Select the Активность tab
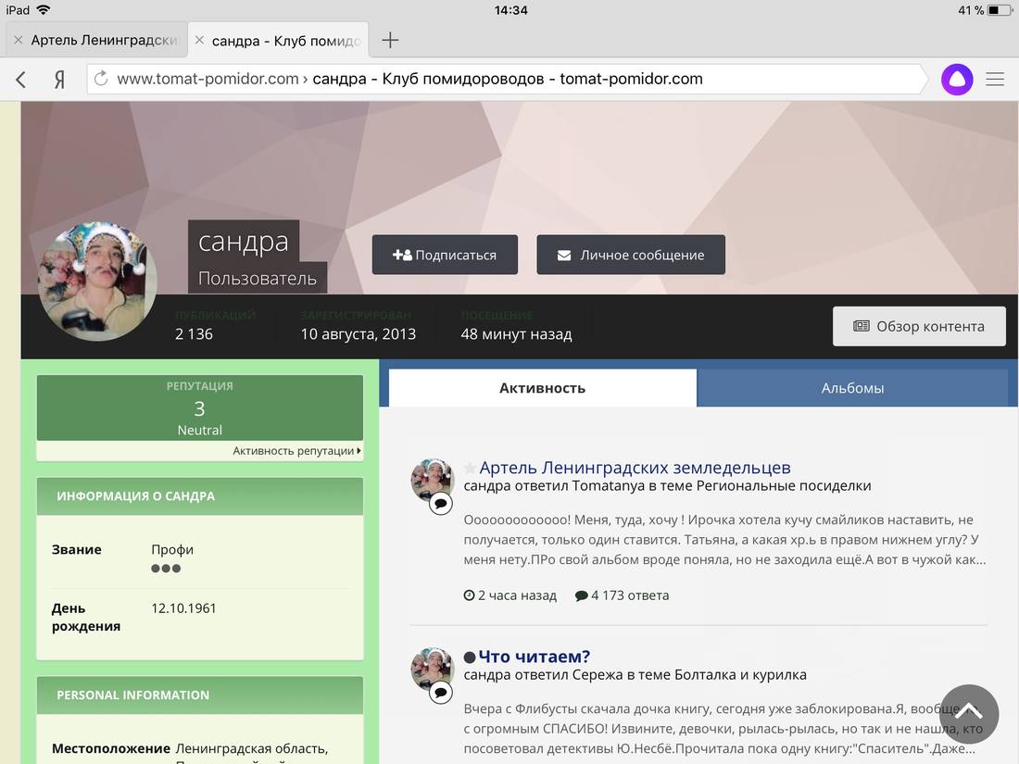1019x764 pixels. tap(542, 388)
